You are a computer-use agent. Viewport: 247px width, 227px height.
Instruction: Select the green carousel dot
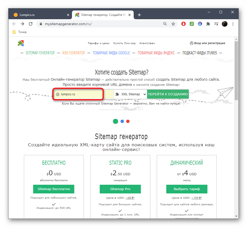click(116, 121)
